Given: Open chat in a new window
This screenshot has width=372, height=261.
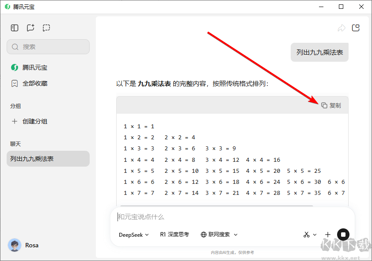Looking at the screenshot, I should (x=356, y=27).
